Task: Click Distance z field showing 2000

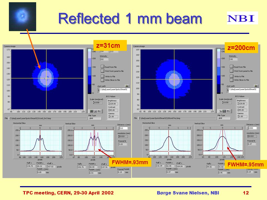Action: 253,128
